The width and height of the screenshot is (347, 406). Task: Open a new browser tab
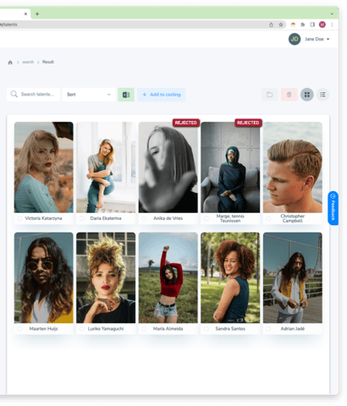(x=37, y=14)
